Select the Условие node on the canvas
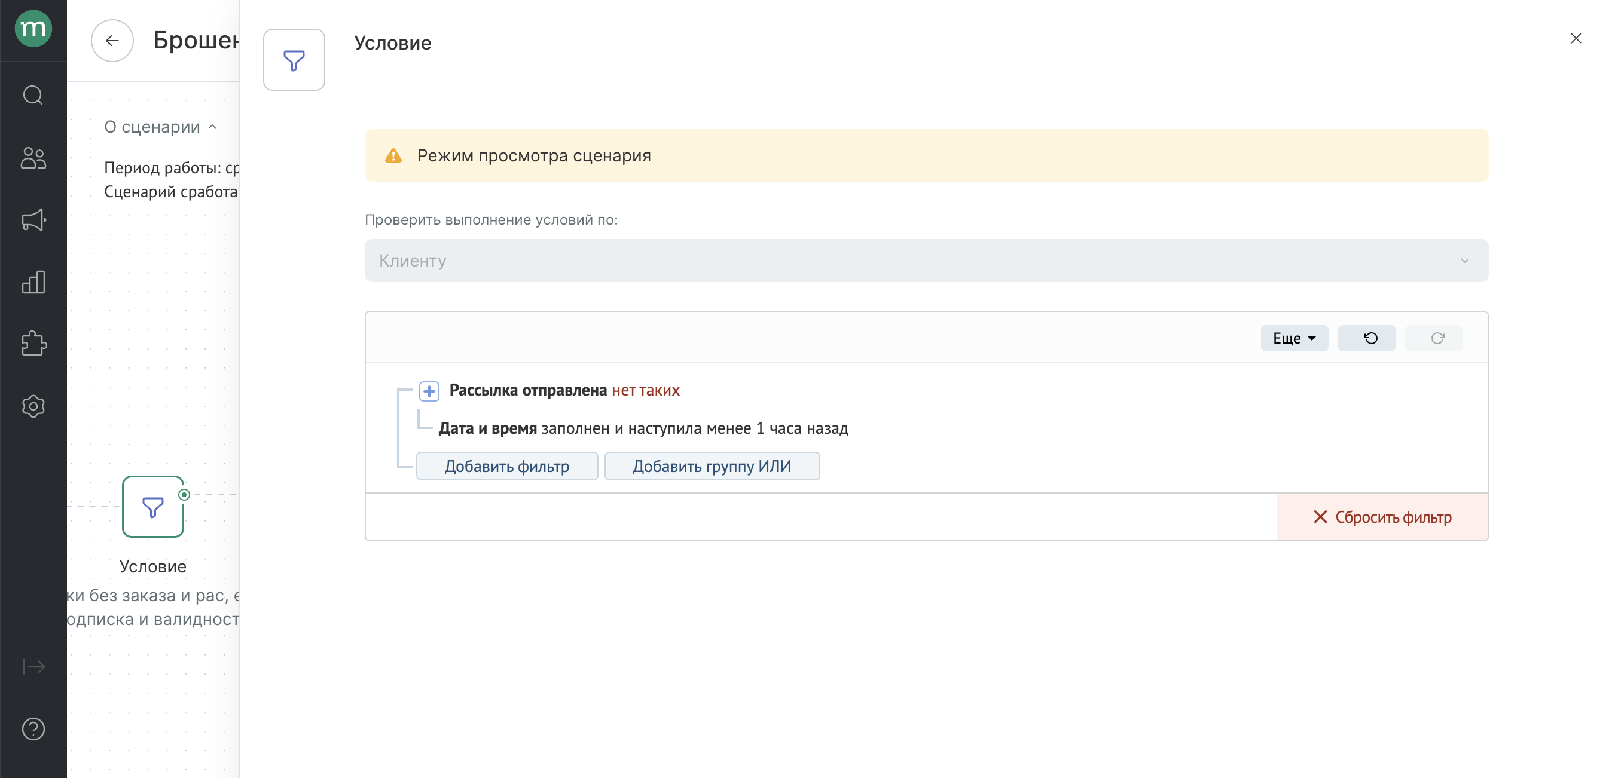1612x778 pixels. [x=152, y=507]
